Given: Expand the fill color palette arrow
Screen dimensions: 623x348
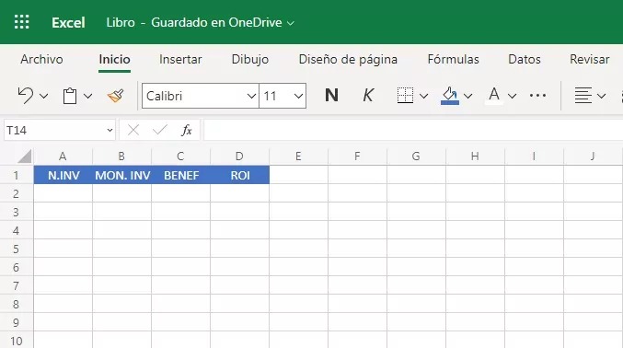Looking at the screenshot, I should point(467,96).
